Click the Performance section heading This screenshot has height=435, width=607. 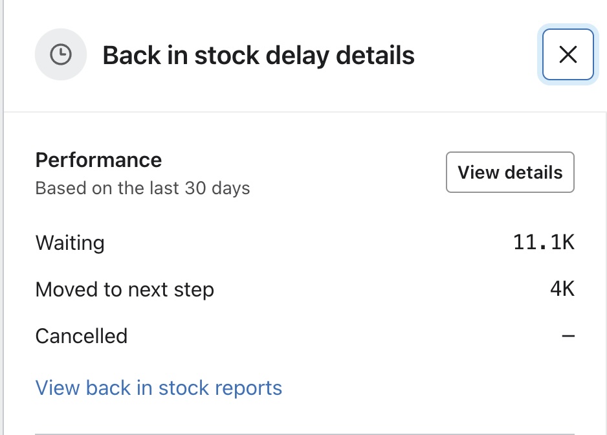coord(98,160)
